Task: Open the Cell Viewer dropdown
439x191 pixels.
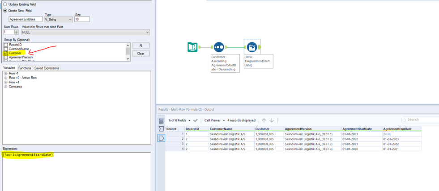Action: pyautogui.click(x=215, y=120)
